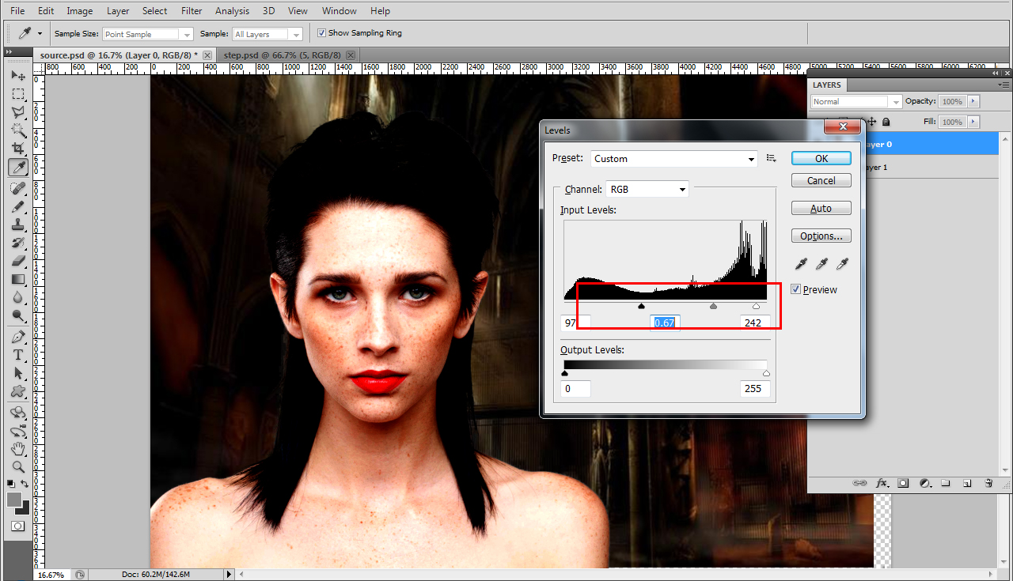Open the Sample Size dropdown
Screen dimensions: 1013x581
148,34
